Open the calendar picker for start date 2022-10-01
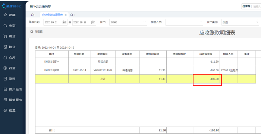 click(65, 22)
